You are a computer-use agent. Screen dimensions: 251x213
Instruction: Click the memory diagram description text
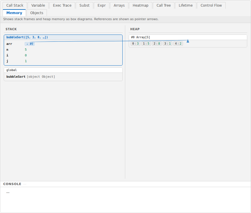point(81,19)
